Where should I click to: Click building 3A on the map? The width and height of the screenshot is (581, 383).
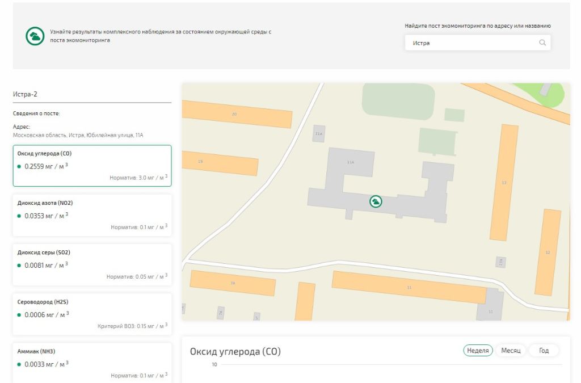coord(233,283)
